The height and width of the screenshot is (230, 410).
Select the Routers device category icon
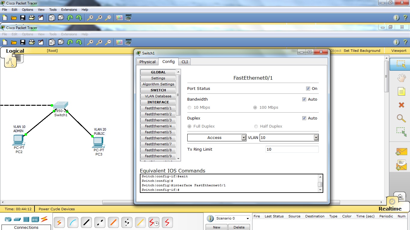pyautogui.click(x=8, y=219)
